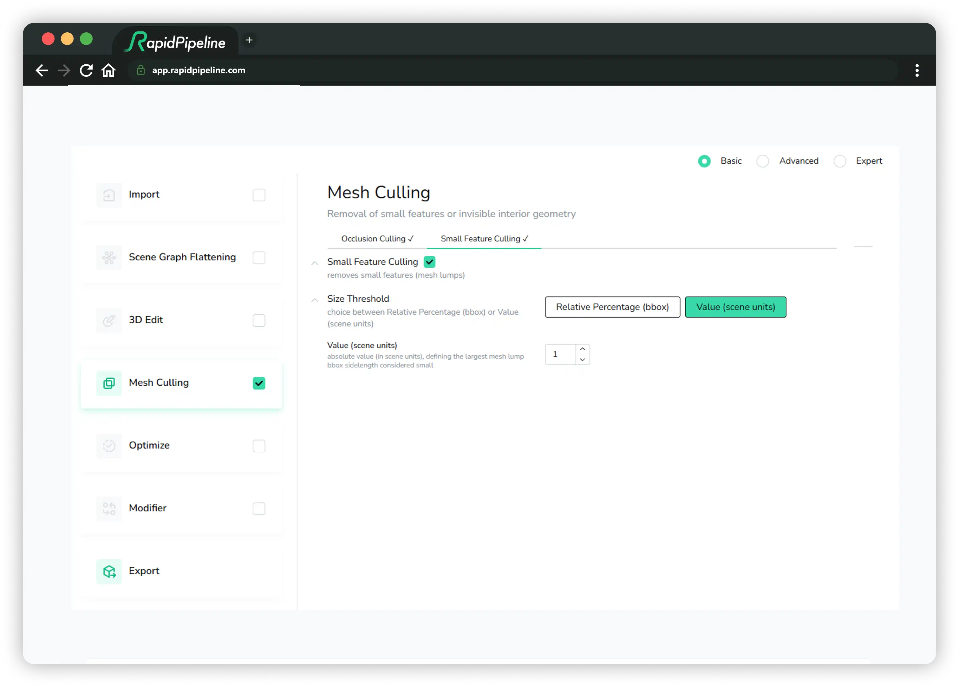Click the Mesh Culling step icon
The image size is (959, 687).
109,383
